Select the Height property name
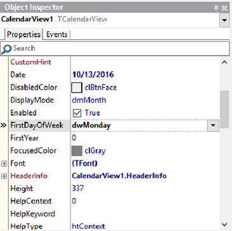This screenshot has width=232, height=231. [22, 188]
